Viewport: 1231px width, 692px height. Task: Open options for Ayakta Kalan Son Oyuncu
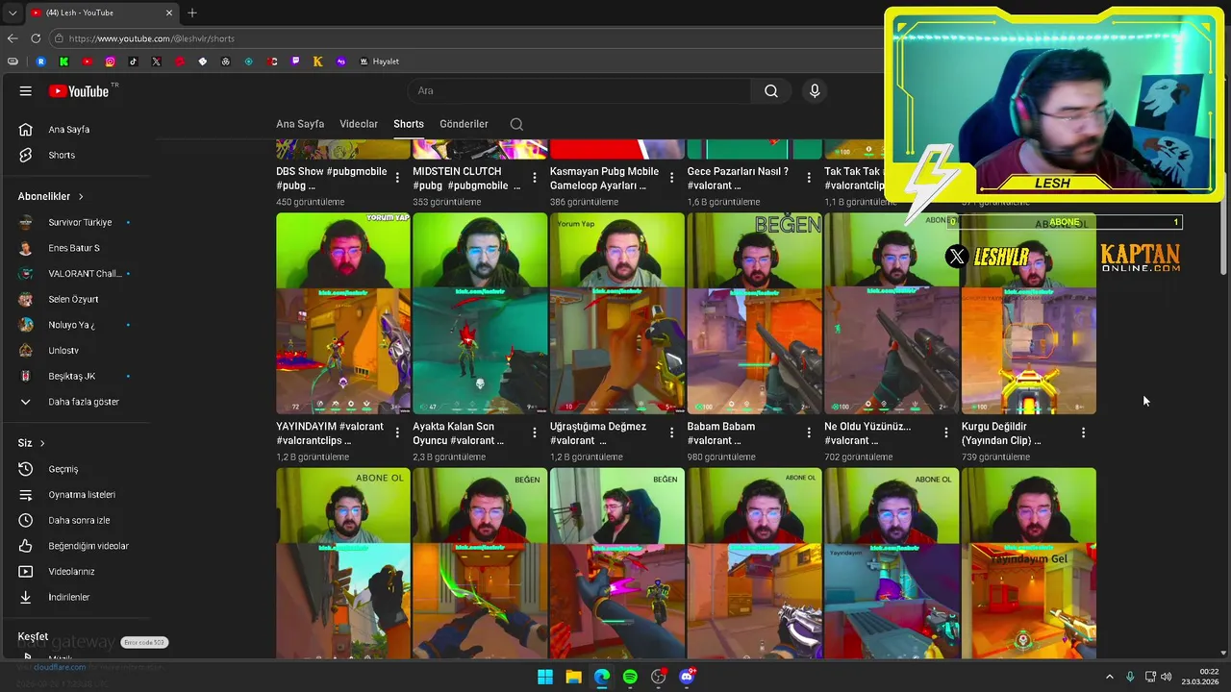click(535, 432)
